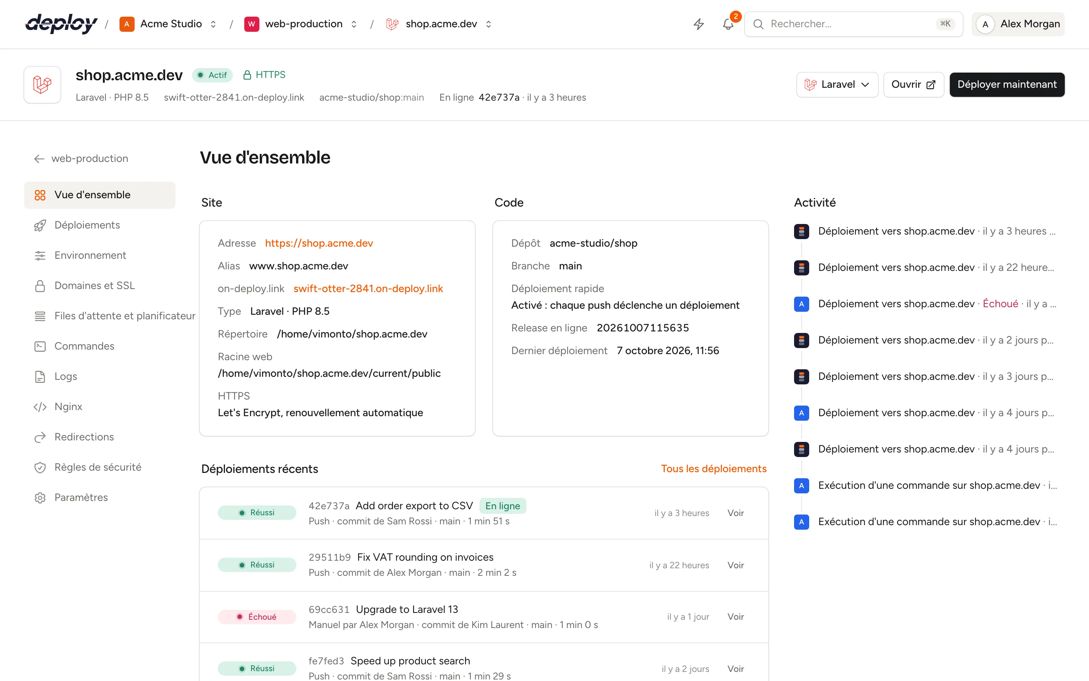Open Files d'attente et planificateur

(x=110, y=316)
